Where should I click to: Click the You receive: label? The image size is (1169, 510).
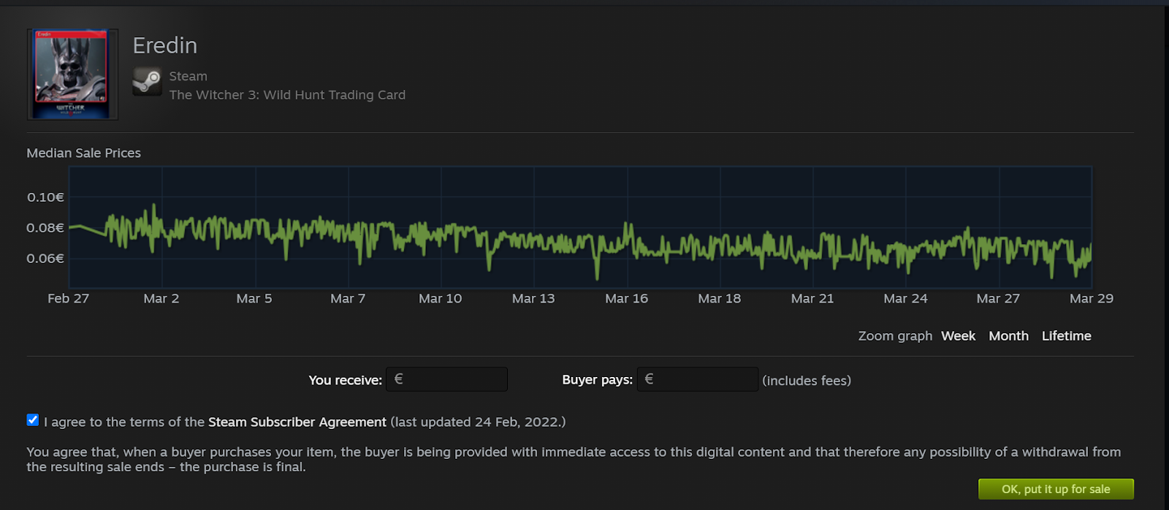[345, 380]
